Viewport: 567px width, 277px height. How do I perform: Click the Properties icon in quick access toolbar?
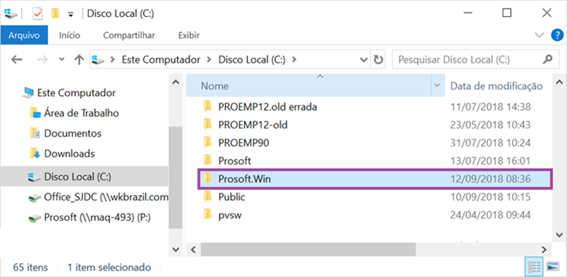coord(37,14)
